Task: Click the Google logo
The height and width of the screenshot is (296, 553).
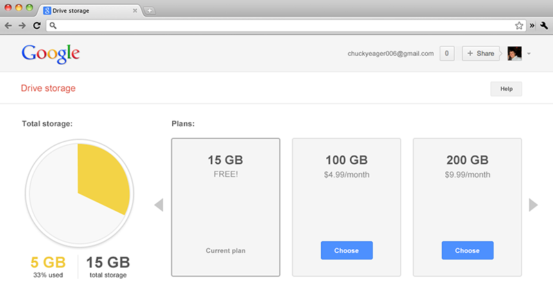Action: pos(50,54)
